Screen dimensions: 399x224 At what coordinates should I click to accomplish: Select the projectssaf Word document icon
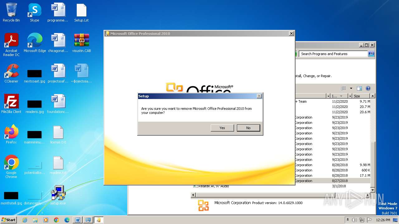coord(58,73)
